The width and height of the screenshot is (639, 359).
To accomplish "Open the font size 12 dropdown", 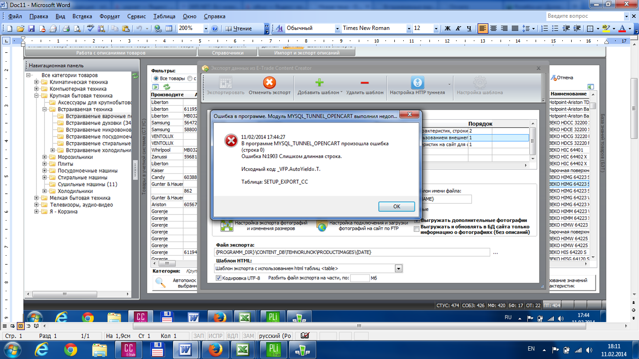I will tap(436, 29).
